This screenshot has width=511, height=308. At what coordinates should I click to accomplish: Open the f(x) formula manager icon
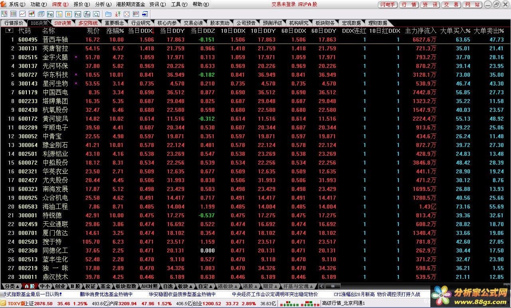[x=87, y=14]
